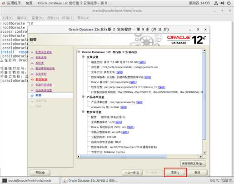This screenshot has height=184, width=234.
Task: Select the 分配的内存 row
Action: [x=104, y=137]
